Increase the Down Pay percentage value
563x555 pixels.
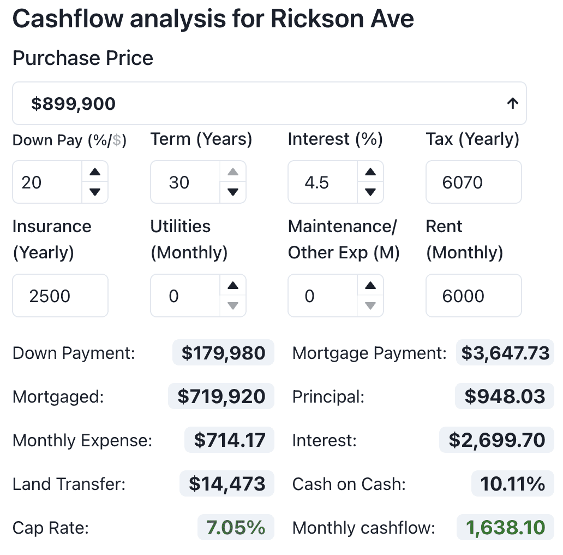(95, 172)
